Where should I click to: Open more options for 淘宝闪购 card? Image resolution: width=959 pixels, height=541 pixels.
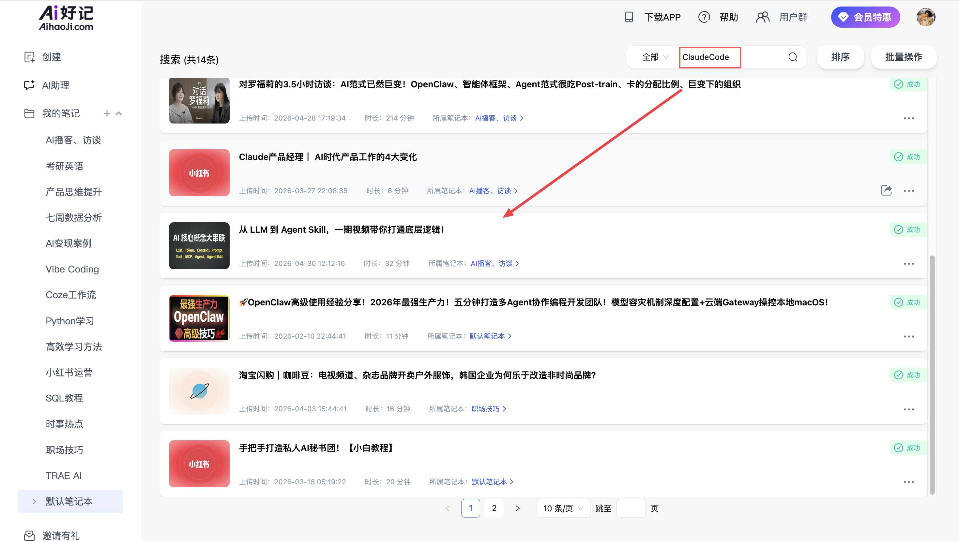(909, 409)
